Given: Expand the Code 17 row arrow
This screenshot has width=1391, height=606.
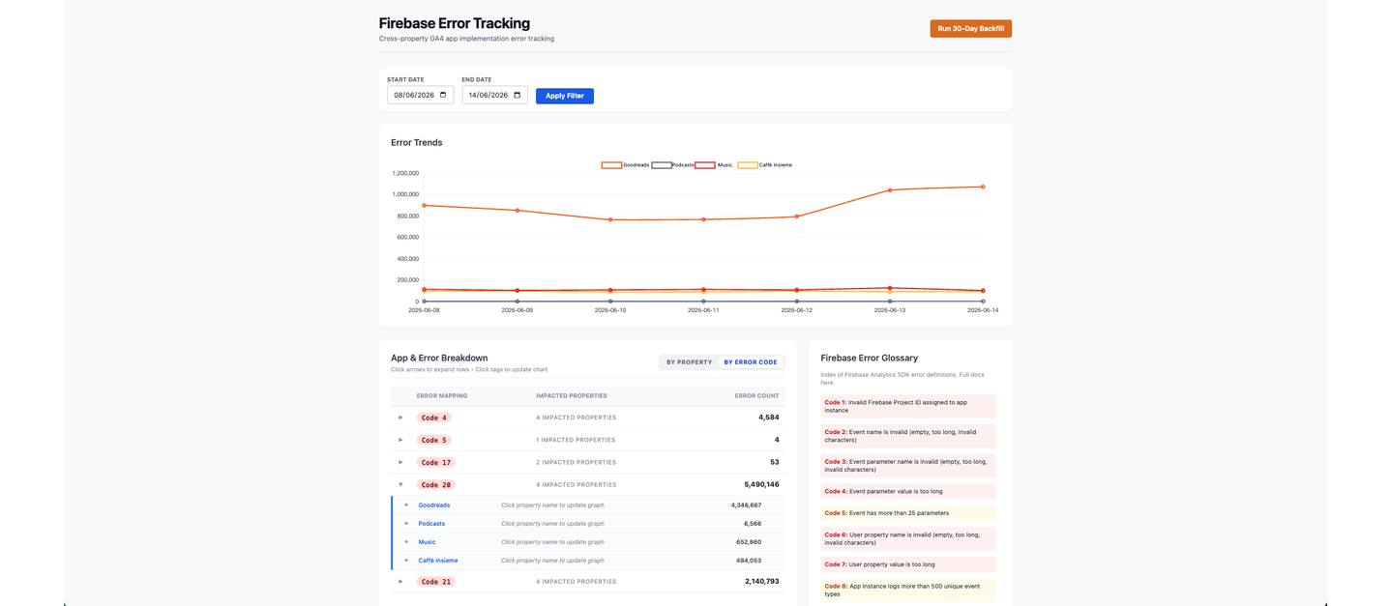Looking at the screenshot, I should [400, 462].
